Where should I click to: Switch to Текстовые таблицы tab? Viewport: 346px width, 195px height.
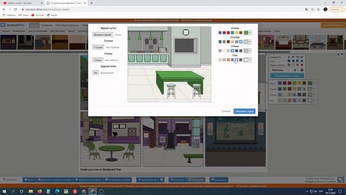coord(67,25)
